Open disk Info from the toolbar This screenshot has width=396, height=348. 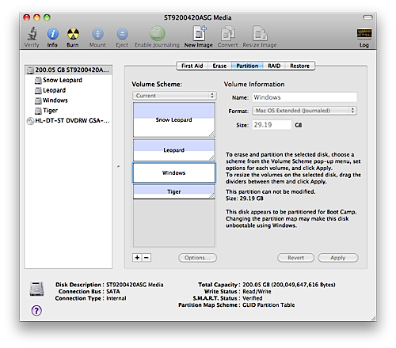pyautogui.click(x=52, y=33)
